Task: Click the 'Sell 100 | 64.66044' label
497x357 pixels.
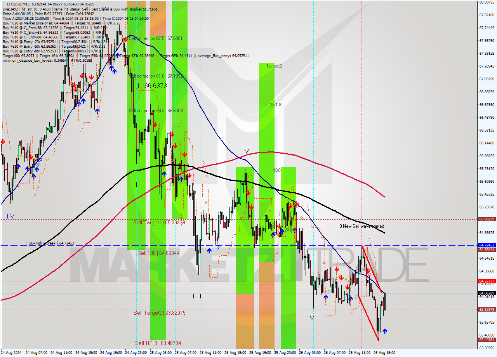Action: click(158, 253)
